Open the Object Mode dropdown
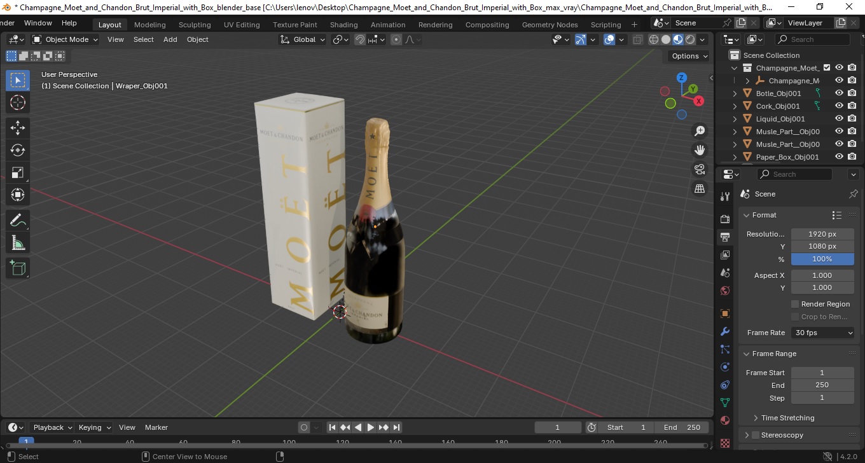The width and height of the screenshot is (865, 463). pyautogui.click(x=66, y=39)
